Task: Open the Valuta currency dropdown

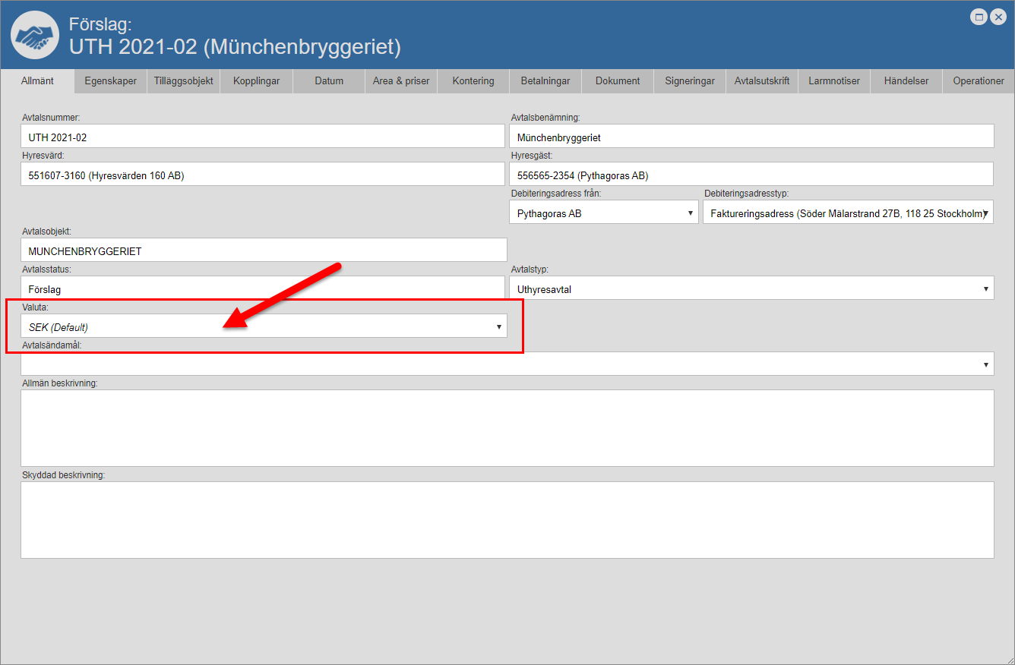Action: point(264,326)
